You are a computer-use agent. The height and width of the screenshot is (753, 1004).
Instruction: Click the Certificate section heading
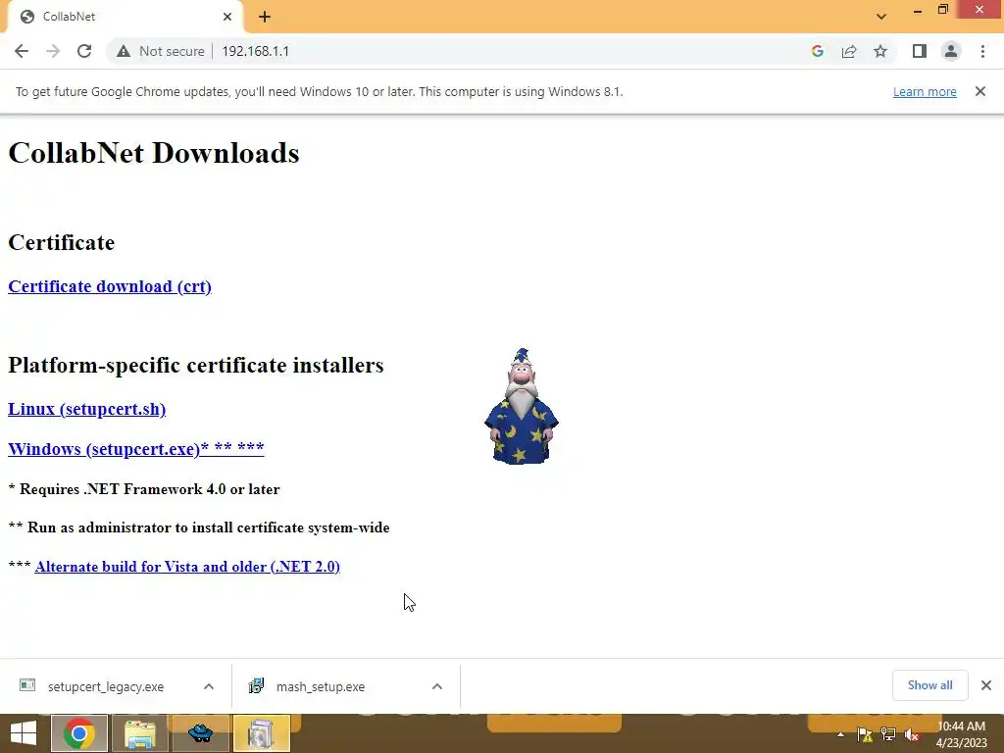[x=62, y=243]
